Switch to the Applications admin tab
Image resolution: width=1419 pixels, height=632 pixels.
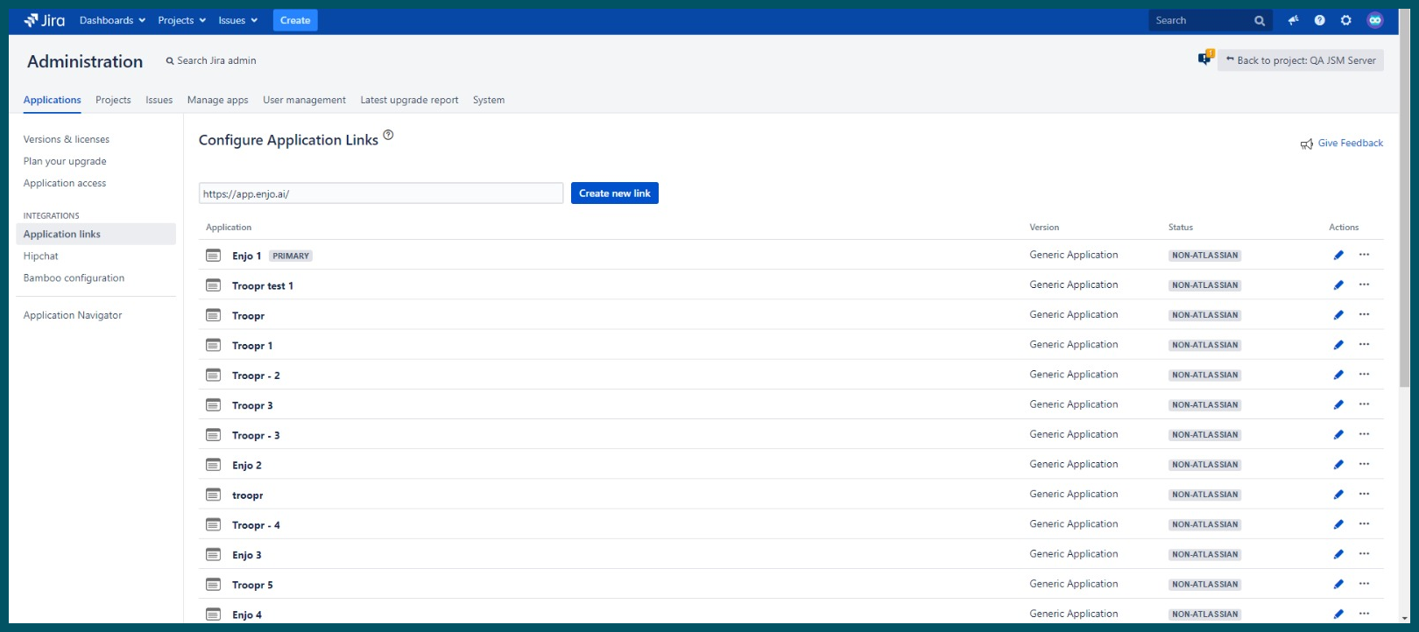coord(53,100)
